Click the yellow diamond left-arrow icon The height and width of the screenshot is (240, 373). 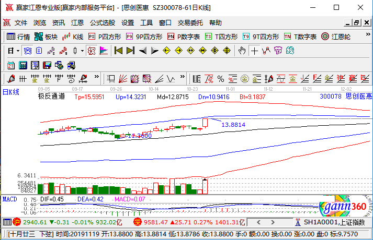coord(166,51)
